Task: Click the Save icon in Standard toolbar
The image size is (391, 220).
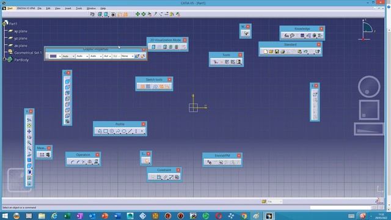Action: point(277,51)
